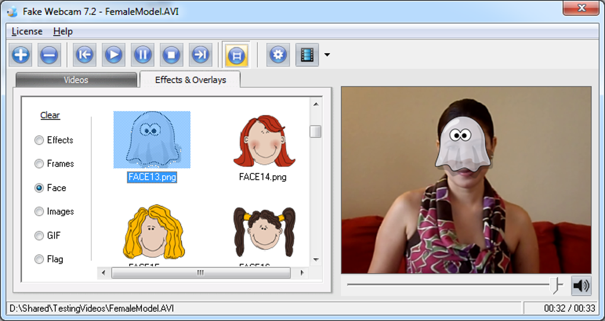Start playback with the Play button
Screen dimensions: 605x321
coord(113,54)
